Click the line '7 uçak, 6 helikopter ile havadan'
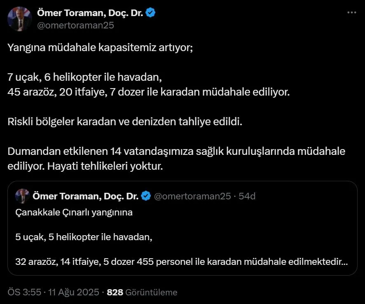The height and width of the screenshot is (304, 365). point(84,77)
